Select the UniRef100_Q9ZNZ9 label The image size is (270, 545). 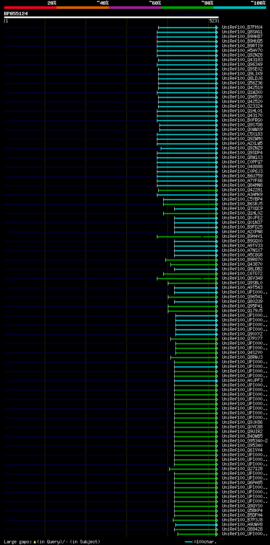[x=242, y=148]
